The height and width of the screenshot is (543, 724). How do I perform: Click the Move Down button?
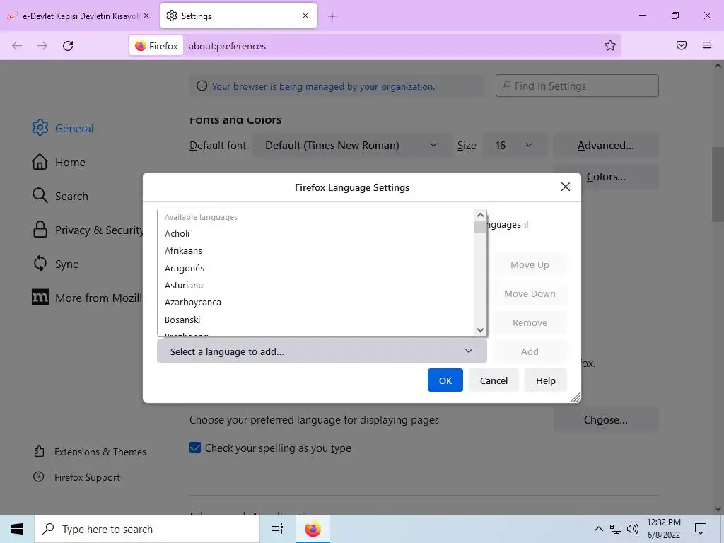point(530,293)
